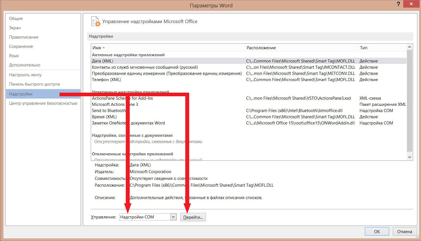Click the Пакет расширения XML type cell
The height and width of the screenshot is (241, 421).
point(383,104)
